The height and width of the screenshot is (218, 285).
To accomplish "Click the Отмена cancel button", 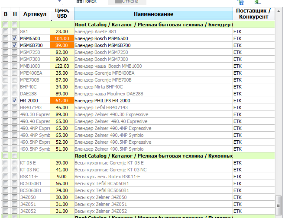I will click(x=127, y=1).
